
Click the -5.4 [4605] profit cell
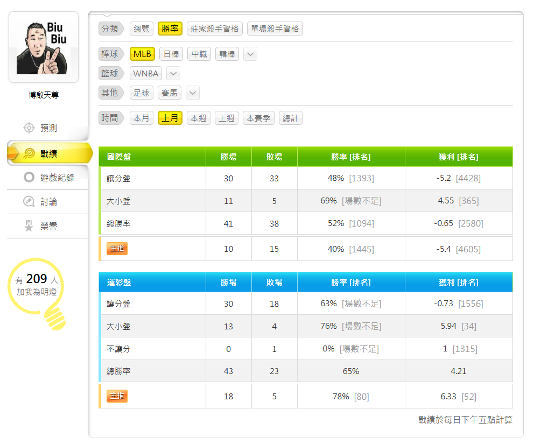tap(459, 249)
